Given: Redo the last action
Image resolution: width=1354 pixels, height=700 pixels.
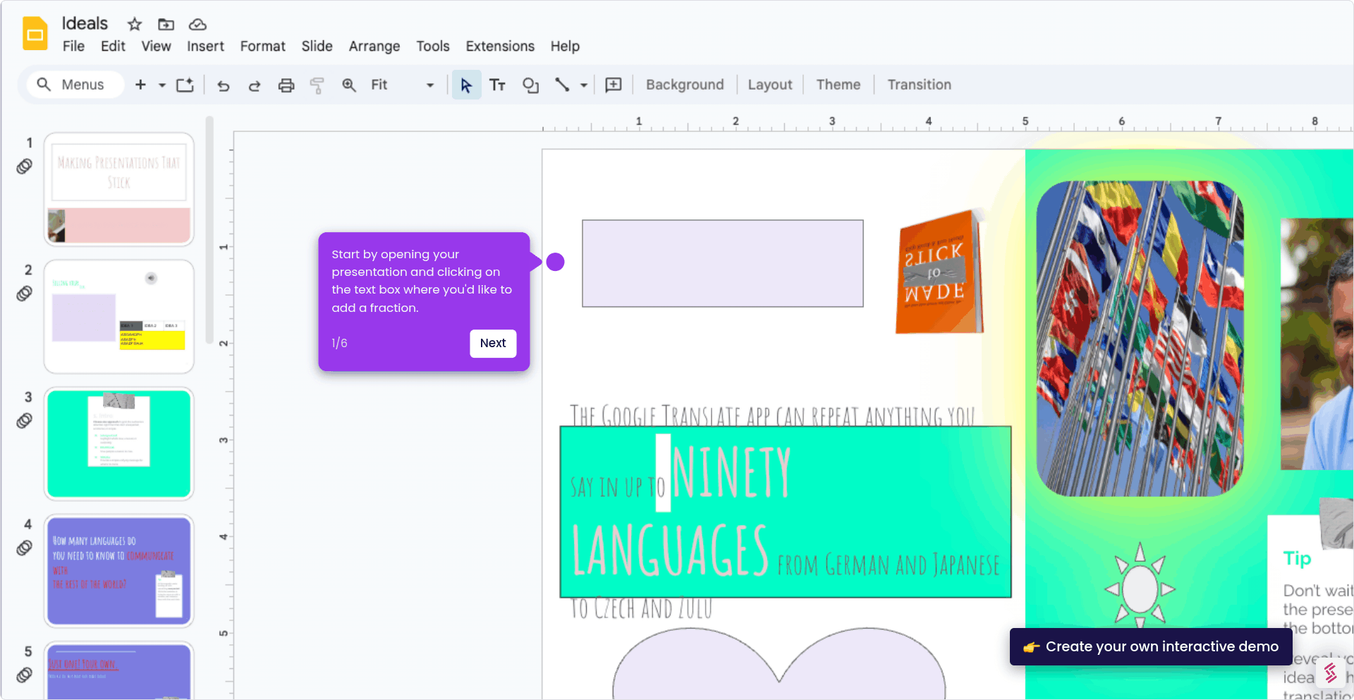Looking at the screenshot, I should tap(255, 85).
